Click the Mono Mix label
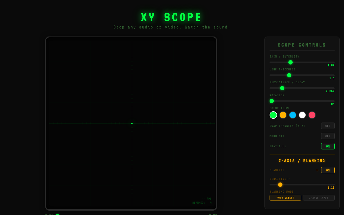This screenshot has height=215, width=344. click(277, 136)
